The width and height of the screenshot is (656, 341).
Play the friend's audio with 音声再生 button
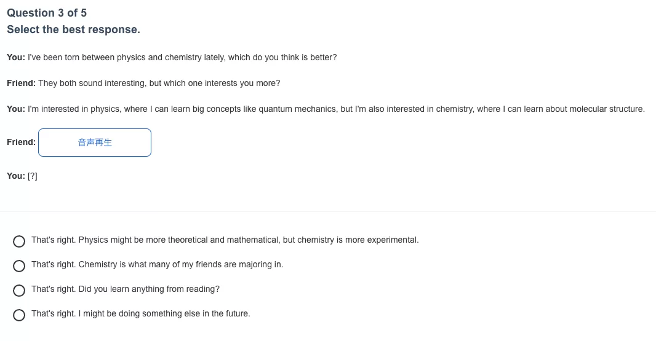coord(95,143)
